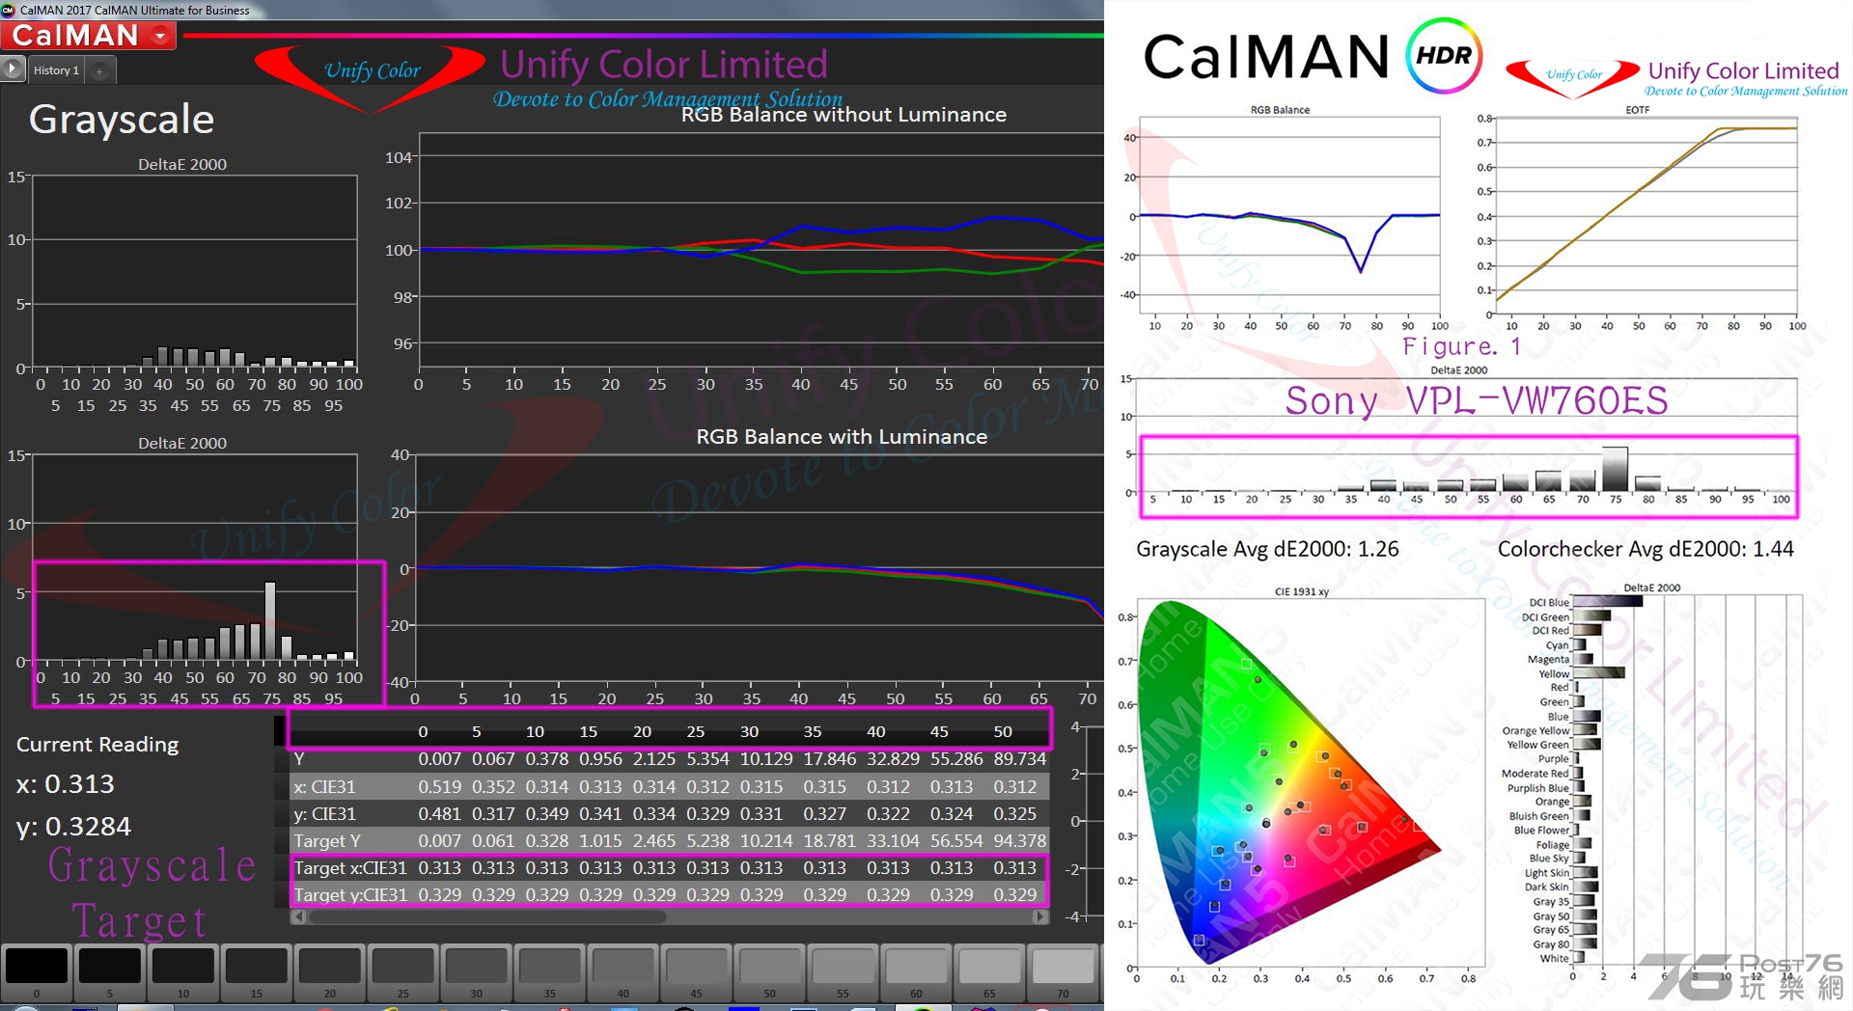Click table cell with value 0.519
The height and width of the screenshot is (1011, 1853).
(x=439, y=787)
